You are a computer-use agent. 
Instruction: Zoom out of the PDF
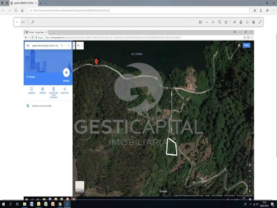click(207, 22)
